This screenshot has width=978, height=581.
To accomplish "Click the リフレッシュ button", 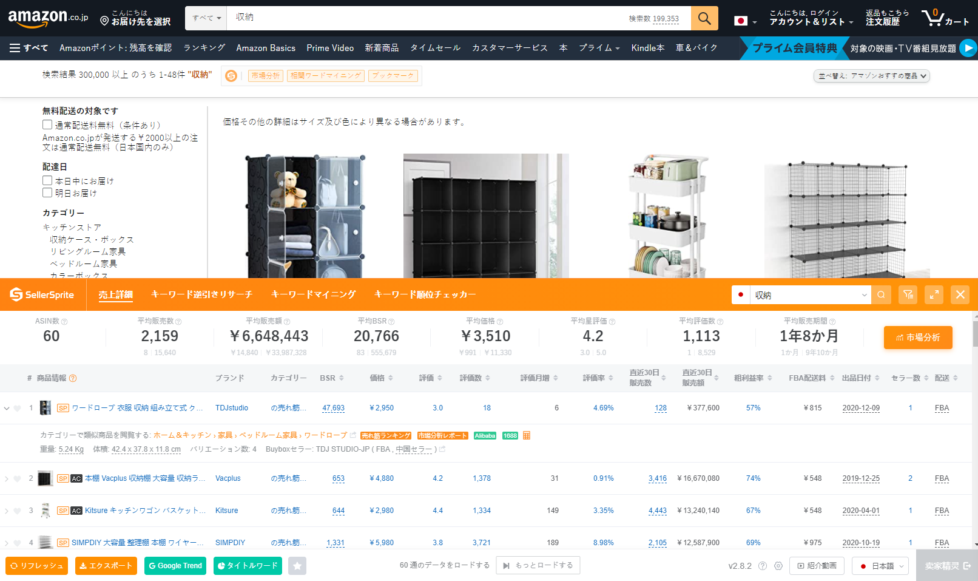I will [37, 566].
